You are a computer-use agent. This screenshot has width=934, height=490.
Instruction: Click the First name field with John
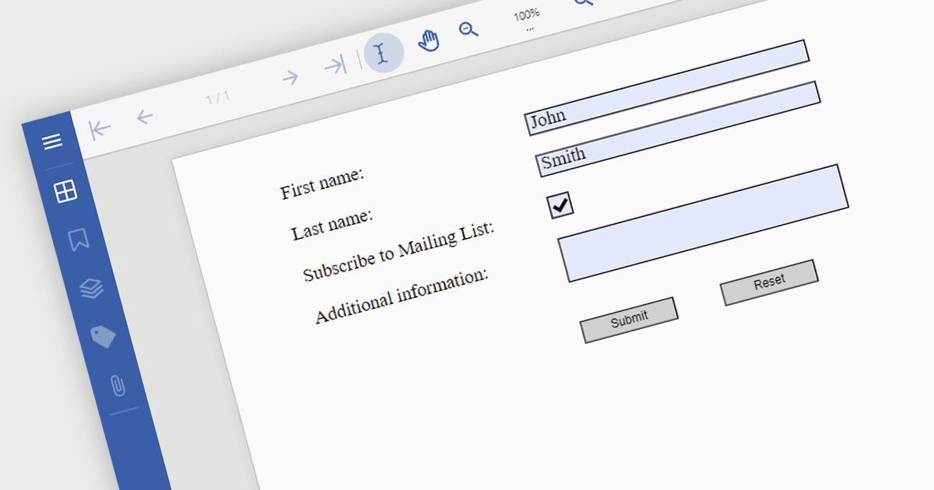pyautogui.click(x=668, y=88)
